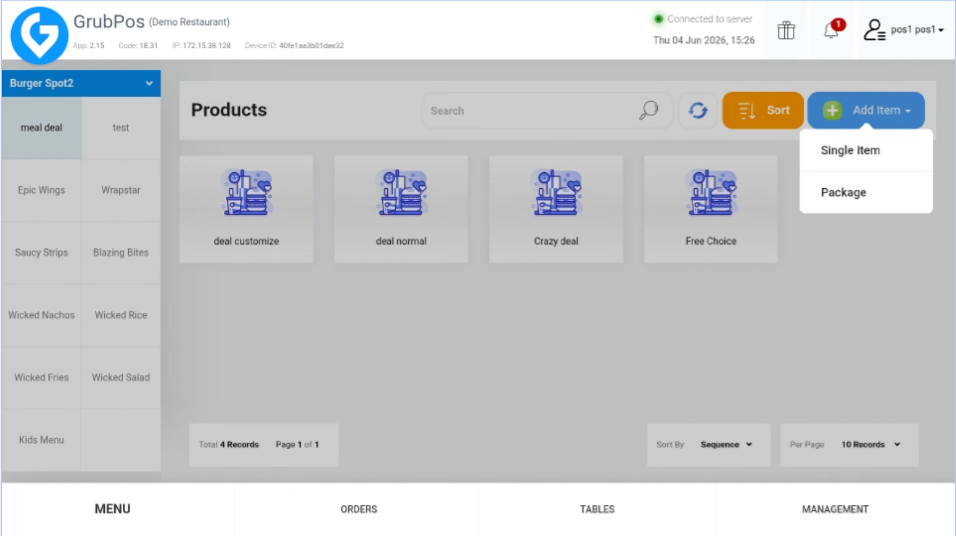956x536 pixels.
Task: Switch to the ORDERS tab
Action: point(359,509)
